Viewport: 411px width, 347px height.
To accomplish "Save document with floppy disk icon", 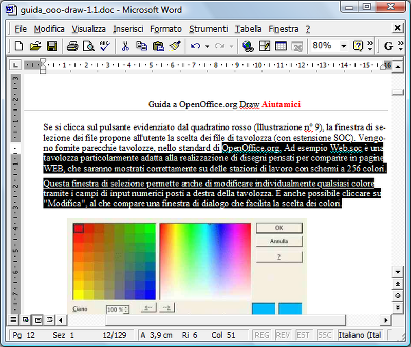I will [x=52, y=46].
